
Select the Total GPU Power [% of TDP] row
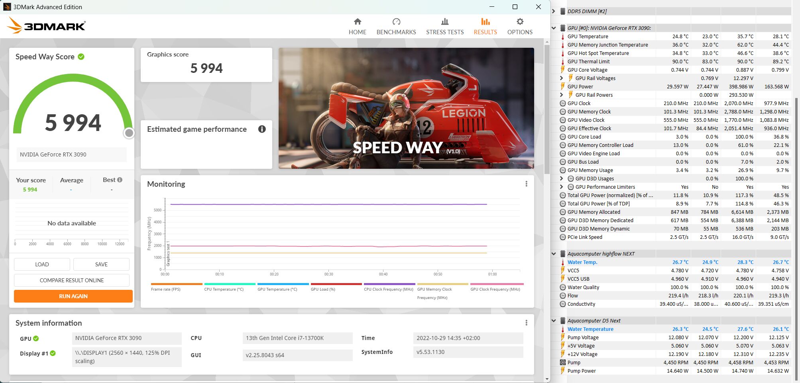(674, 203)
